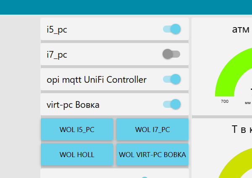Click the partially visible switch at bottom
Screen dimensions: 252x178
pos(145,177)
